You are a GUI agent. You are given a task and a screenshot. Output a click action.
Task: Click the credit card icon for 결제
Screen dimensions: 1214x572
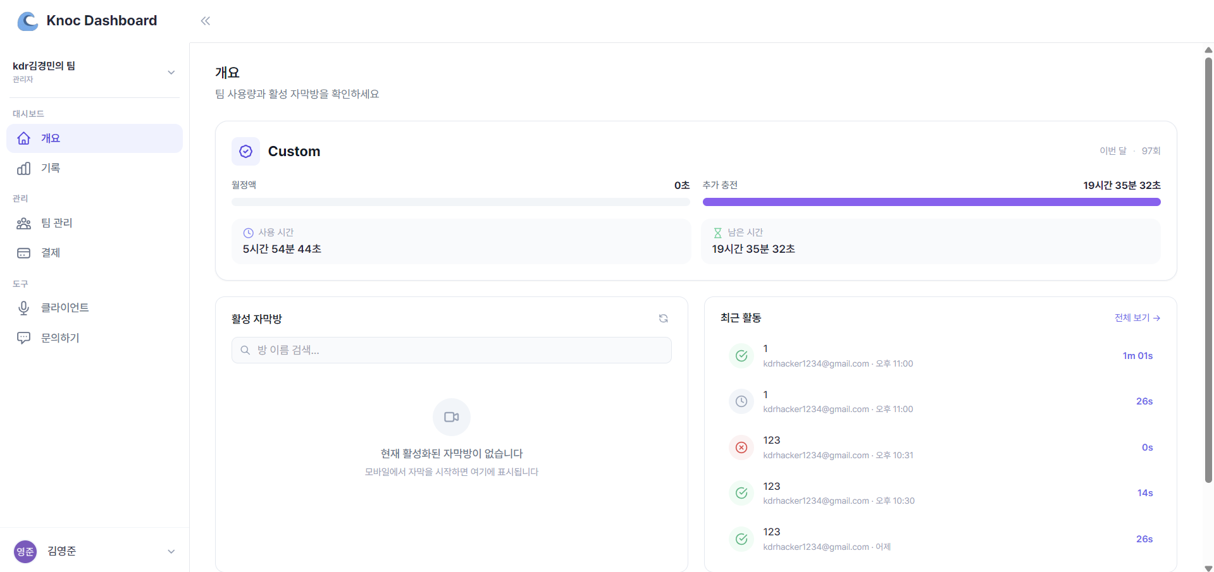[x=23, y=253]
